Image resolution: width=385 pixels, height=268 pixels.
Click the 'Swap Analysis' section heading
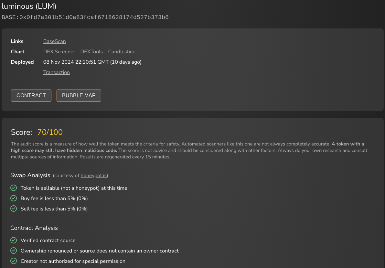(30, 175)
